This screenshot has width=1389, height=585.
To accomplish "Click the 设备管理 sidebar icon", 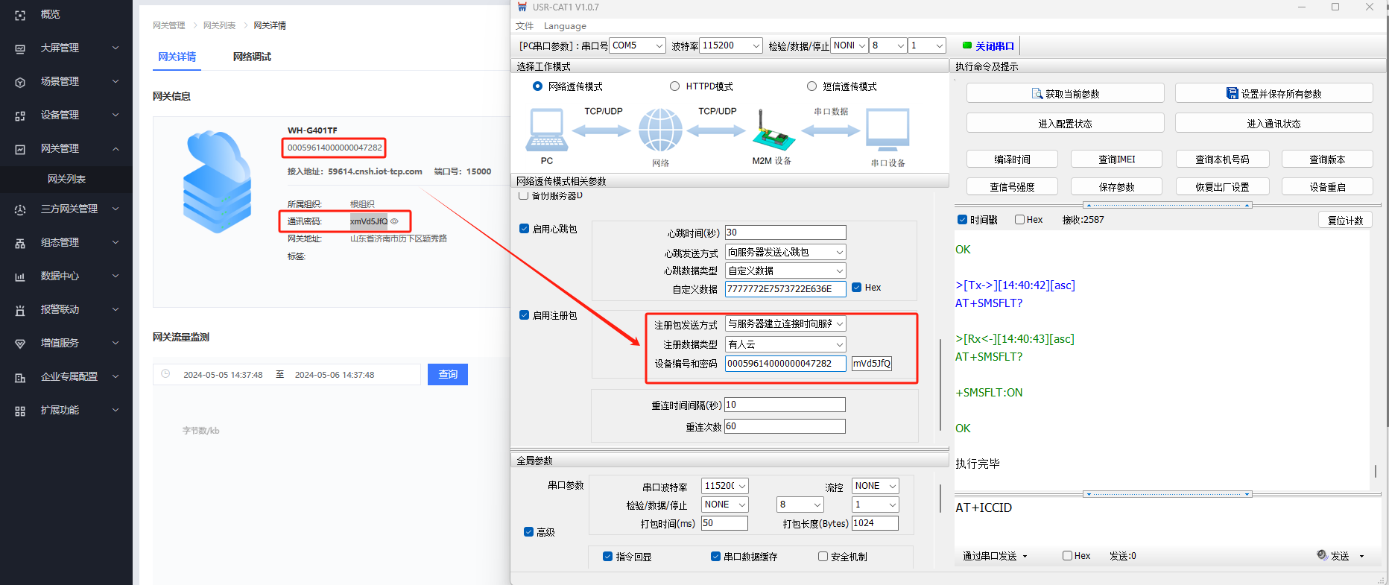I will pyautogui.click(x=20, y=116).
